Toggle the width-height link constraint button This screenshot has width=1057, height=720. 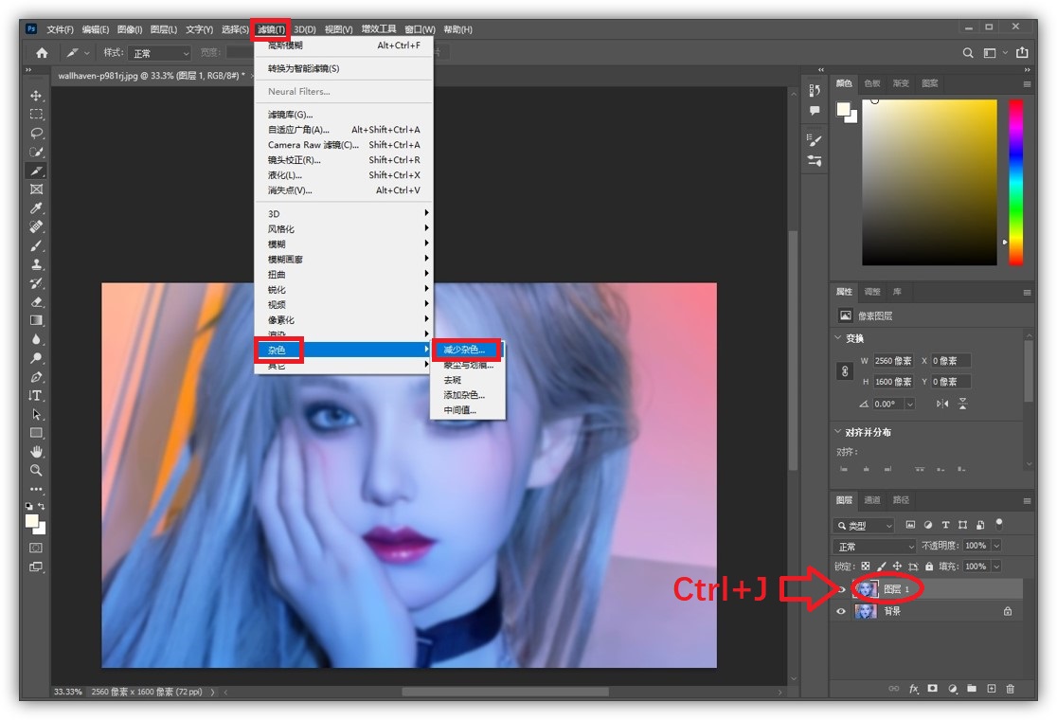pos(845,371)
